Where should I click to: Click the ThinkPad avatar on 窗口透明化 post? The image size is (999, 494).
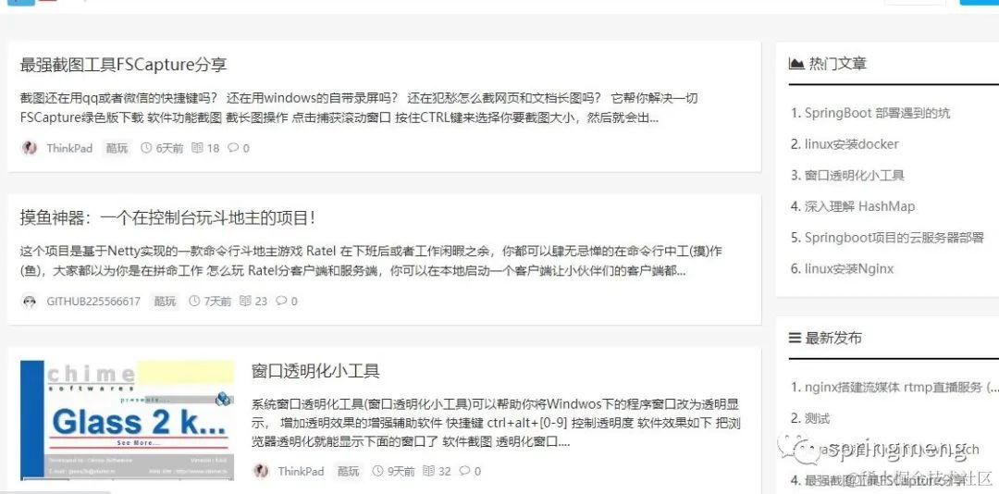click(261, 471)
